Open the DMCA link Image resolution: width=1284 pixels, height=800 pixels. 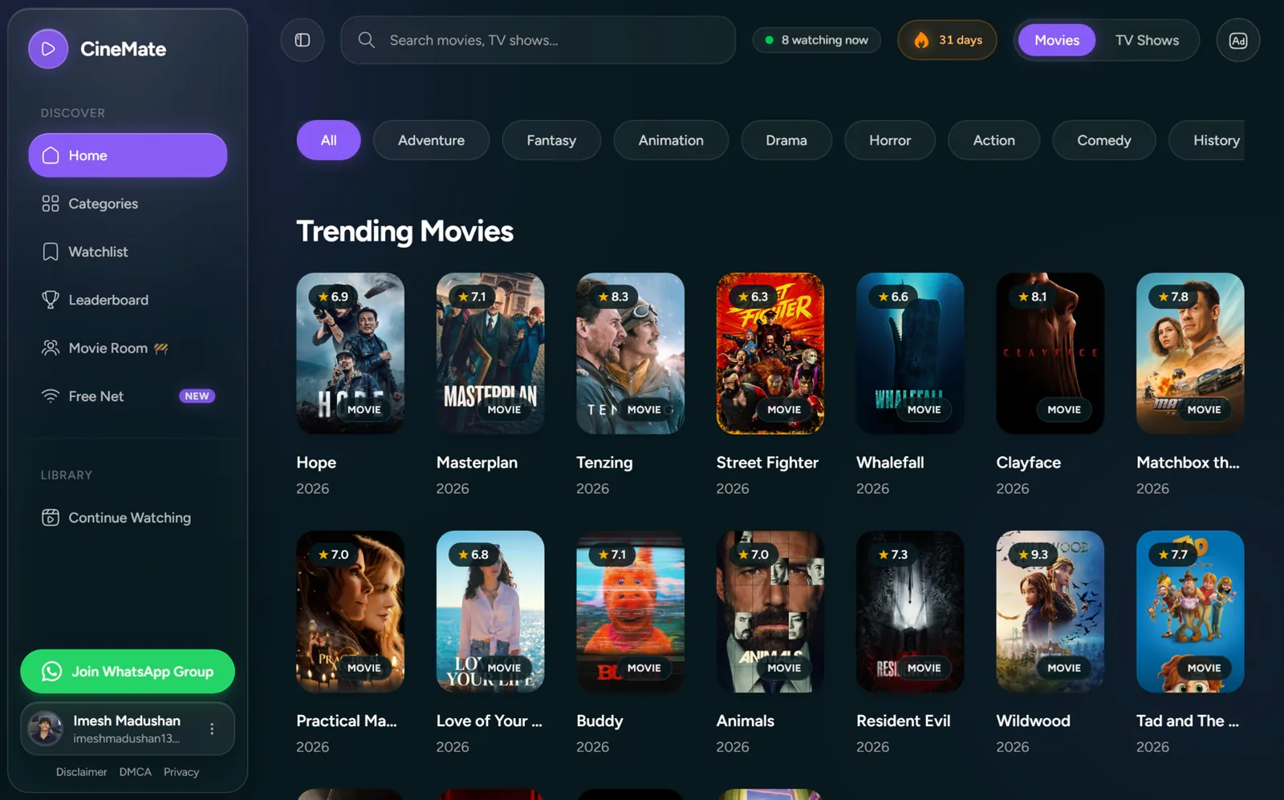click(x=135, y=772)
